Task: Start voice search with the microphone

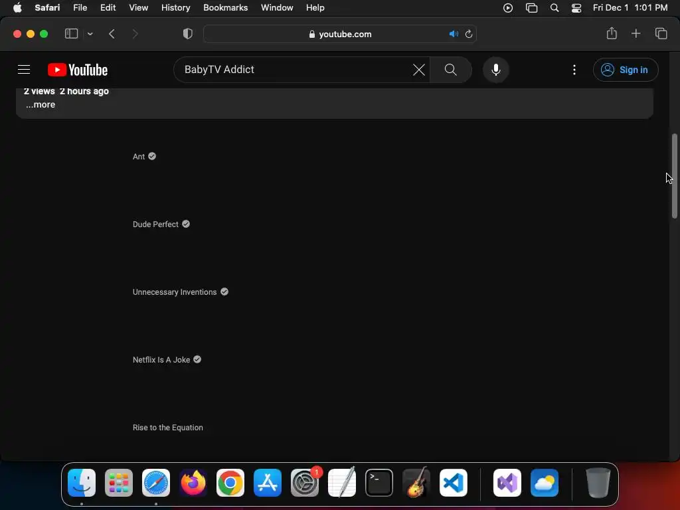Action: pyautogui.click(x=495, y=69)
